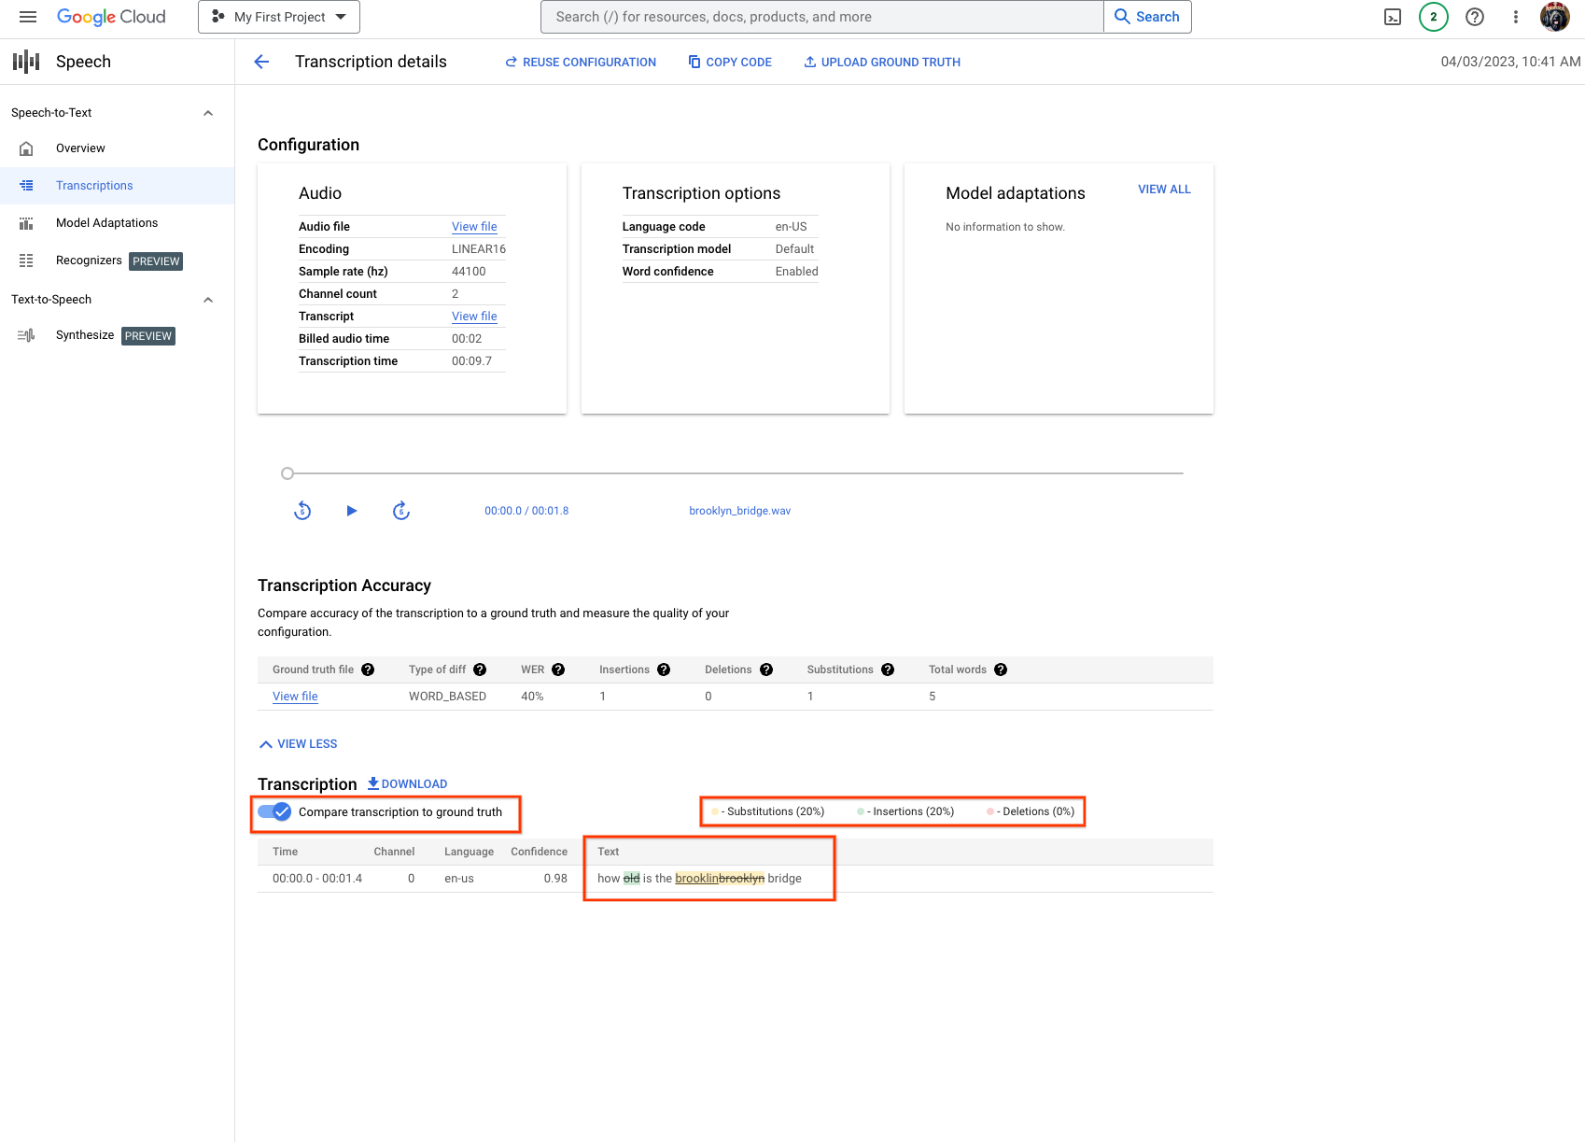Image resolution: width=1585 pixels, height=1142 pixels.
Task: Disable Compare transcription to ground truth
Action: tap(272, 811)
